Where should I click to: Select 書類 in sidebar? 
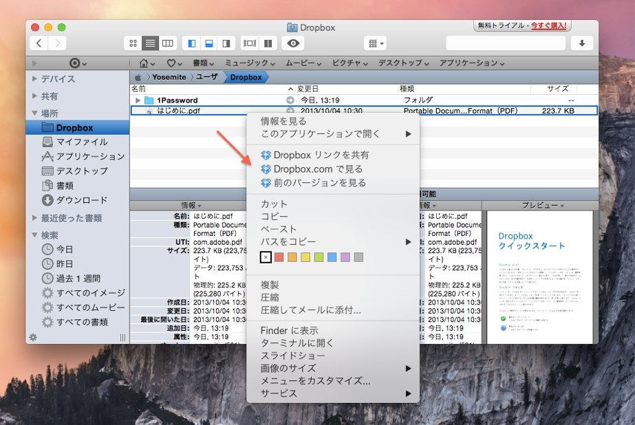pyautogui.click(x=77, y=186)
